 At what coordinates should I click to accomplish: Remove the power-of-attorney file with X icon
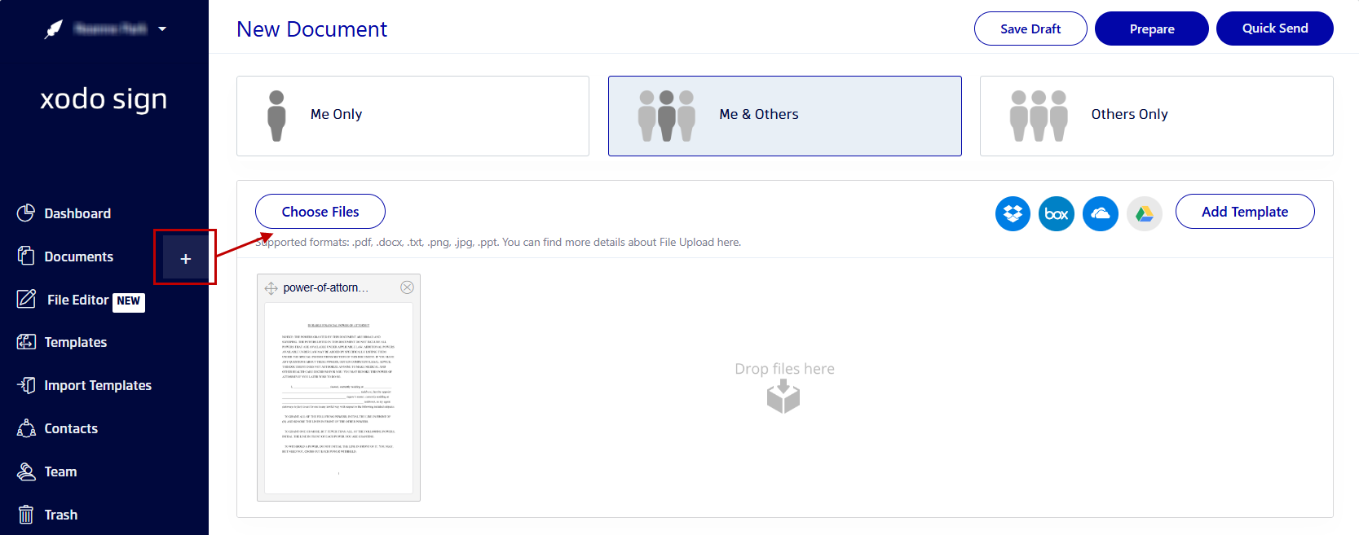[408, 287]
